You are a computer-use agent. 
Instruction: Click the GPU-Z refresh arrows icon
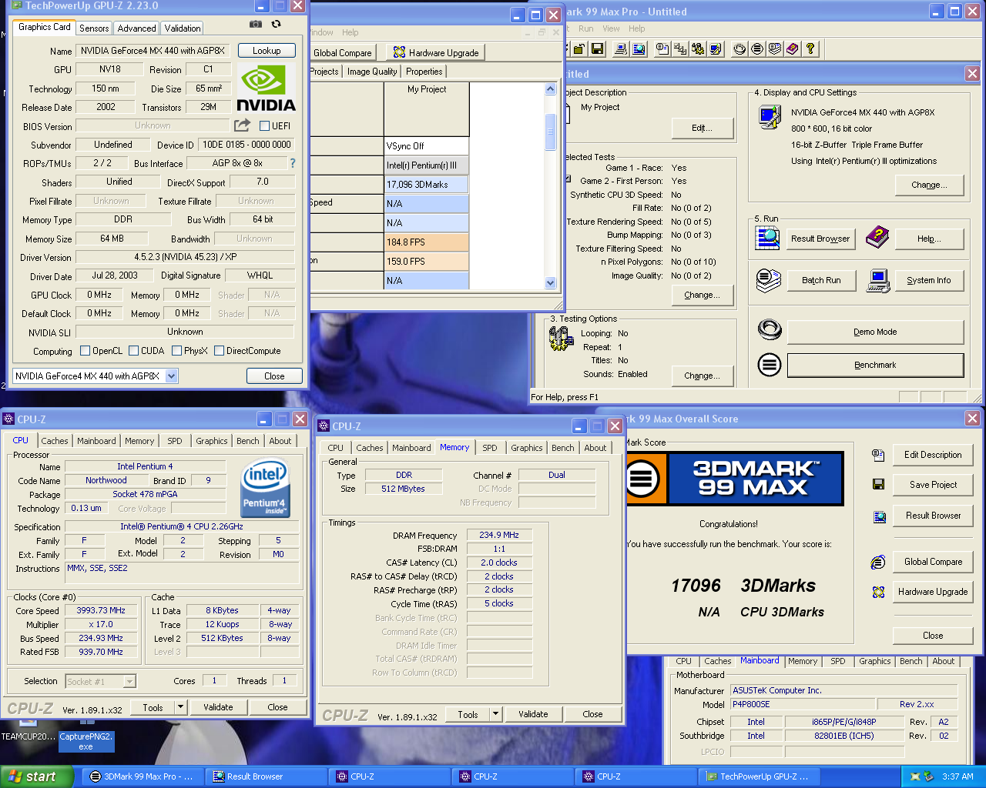click(276, 25)
